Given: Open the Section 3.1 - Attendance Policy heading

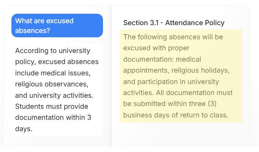Looking at the screenshot, I should pos(174,23).
